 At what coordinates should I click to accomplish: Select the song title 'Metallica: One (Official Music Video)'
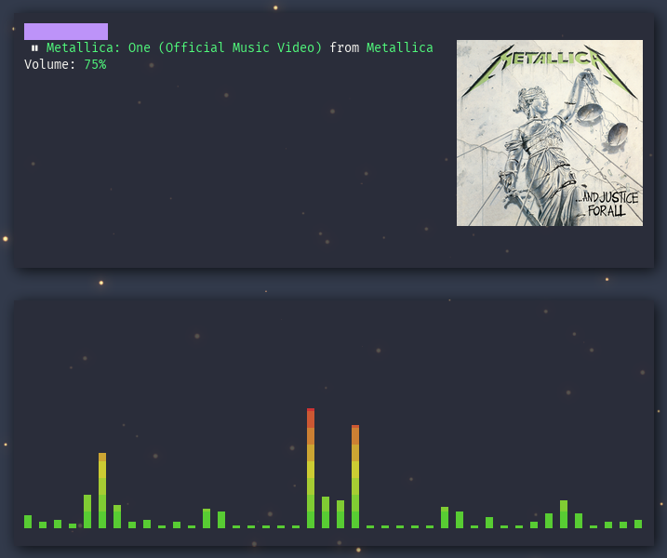pyautogui.click(x=184, y=47)
